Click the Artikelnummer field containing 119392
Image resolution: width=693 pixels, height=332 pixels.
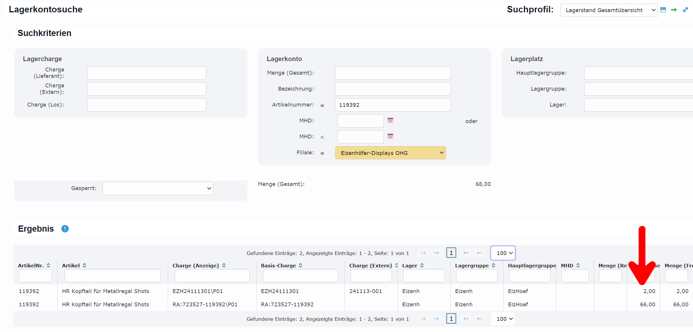[393, 105]
